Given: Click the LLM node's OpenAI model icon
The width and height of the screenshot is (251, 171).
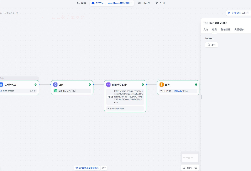Looking at the screenshot, I should coord(55,91).
